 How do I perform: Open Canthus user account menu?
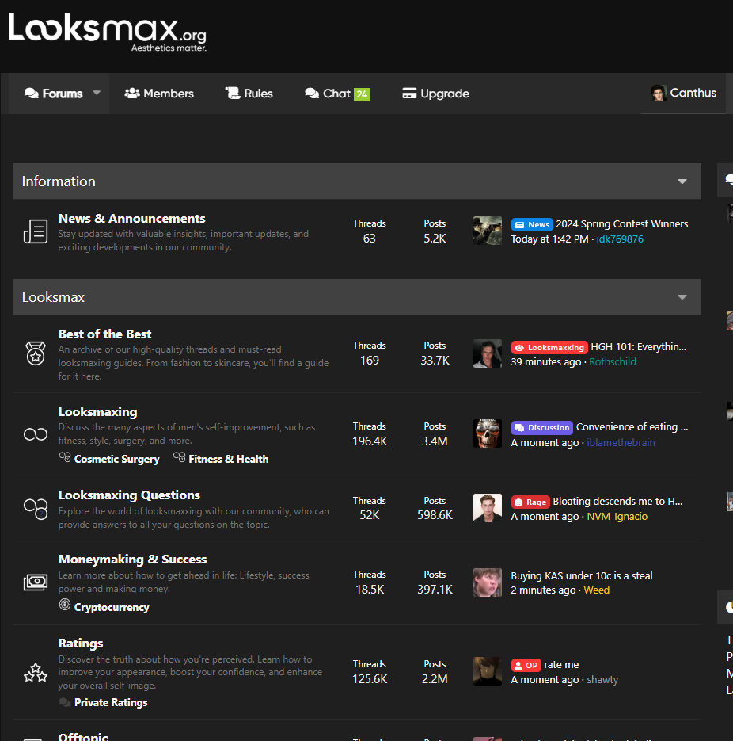coord(683,93)
